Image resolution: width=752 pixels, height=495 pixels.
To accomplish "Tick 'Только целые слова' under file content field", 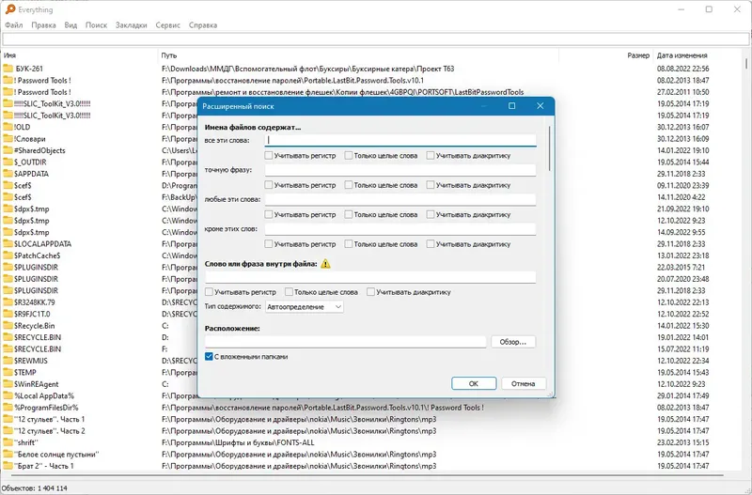I will pyautogui.click(x=289, y=292).
